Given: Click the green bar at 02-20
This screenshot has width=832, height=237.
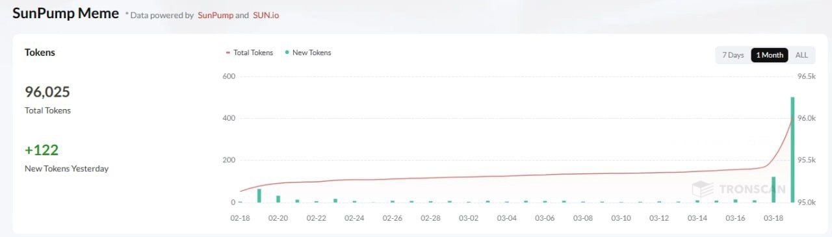Looking at the screenshot, I should tap(278, 199).
